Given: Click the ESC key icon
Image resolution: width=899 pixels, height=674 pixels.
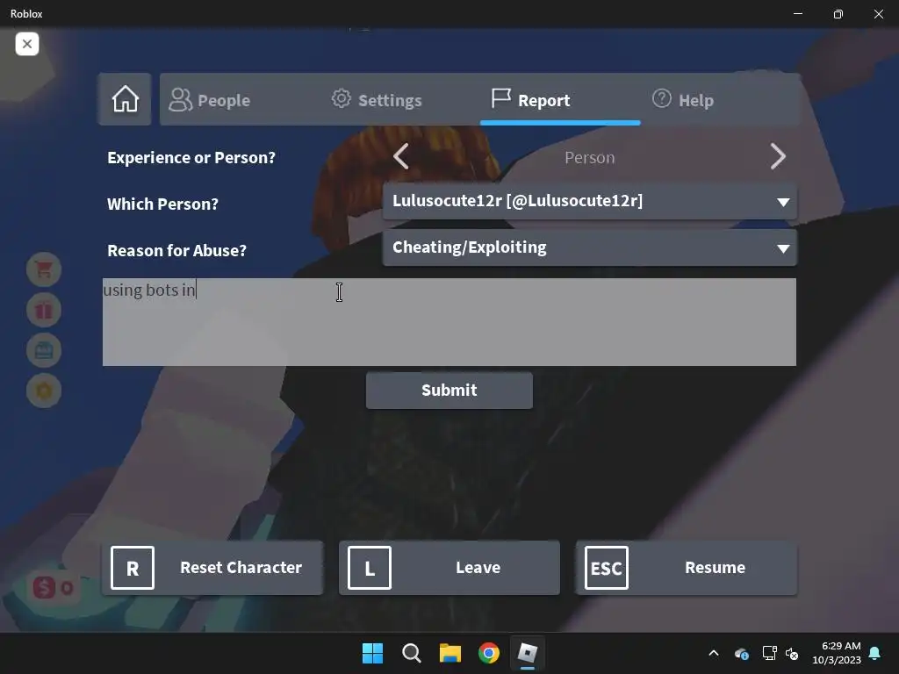Looking at the screenshot, I should point(607,568).
